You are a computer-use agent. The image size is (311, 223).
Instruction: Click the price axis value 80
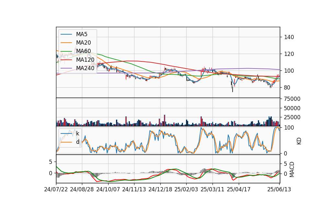[x=287, y=88]
